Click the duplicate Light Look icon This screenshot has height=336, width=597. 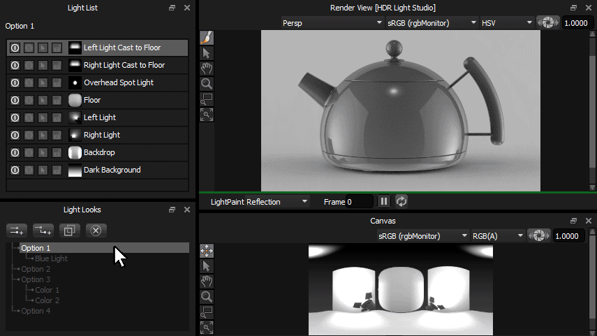[x=70, y=230]
